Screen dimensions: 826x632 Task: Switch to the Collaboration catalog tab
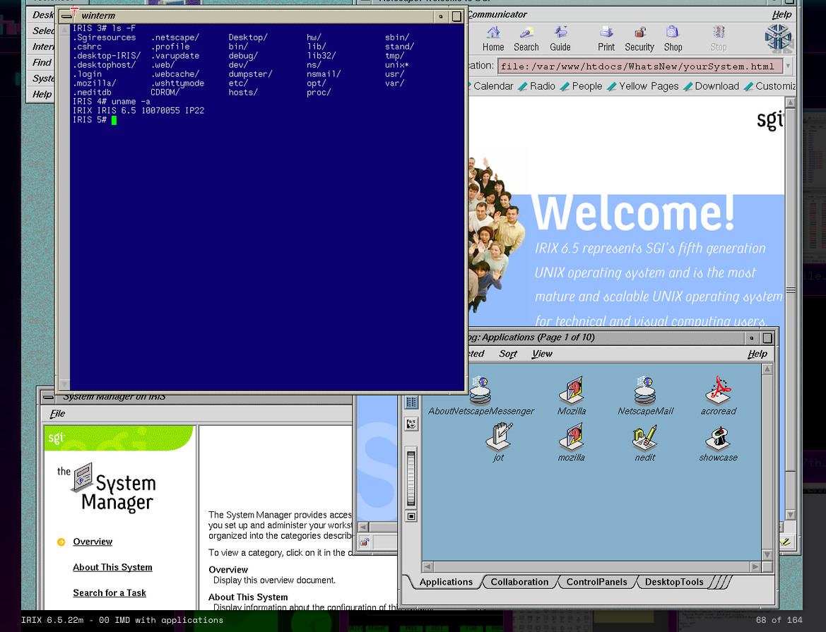(519, 582)
